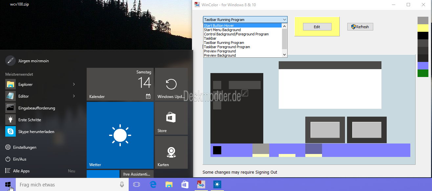The width and height of the screenshot is (432, 191).
Task: Switch to WinColor via its taskbar icon
Action: [x=201, y=185]
